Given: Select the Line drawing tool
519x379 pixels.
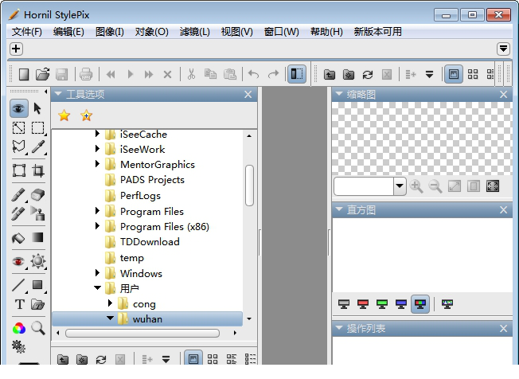Looking at the screenshot, I should pos(18,285).
